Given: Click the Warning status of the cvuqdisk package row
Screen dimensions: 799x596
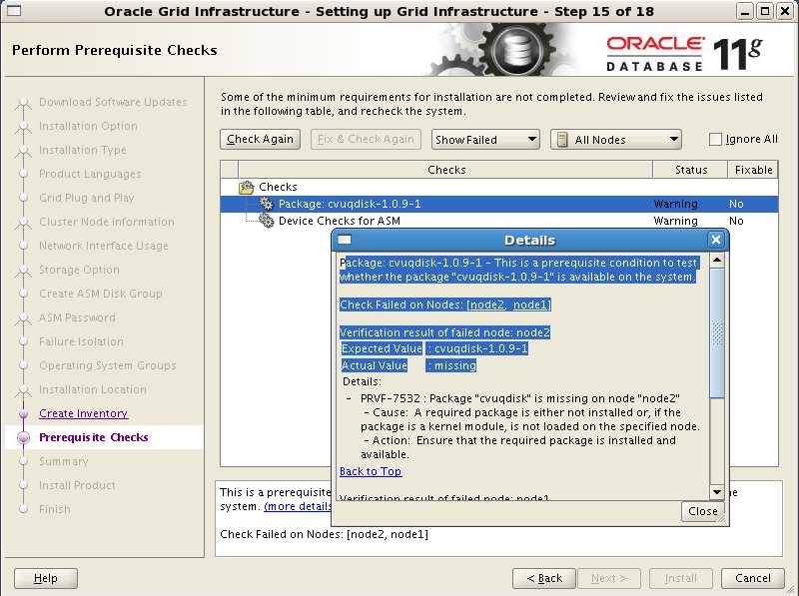Looking at the screenshot, I should pyautogui.click(x=676, y=204).
